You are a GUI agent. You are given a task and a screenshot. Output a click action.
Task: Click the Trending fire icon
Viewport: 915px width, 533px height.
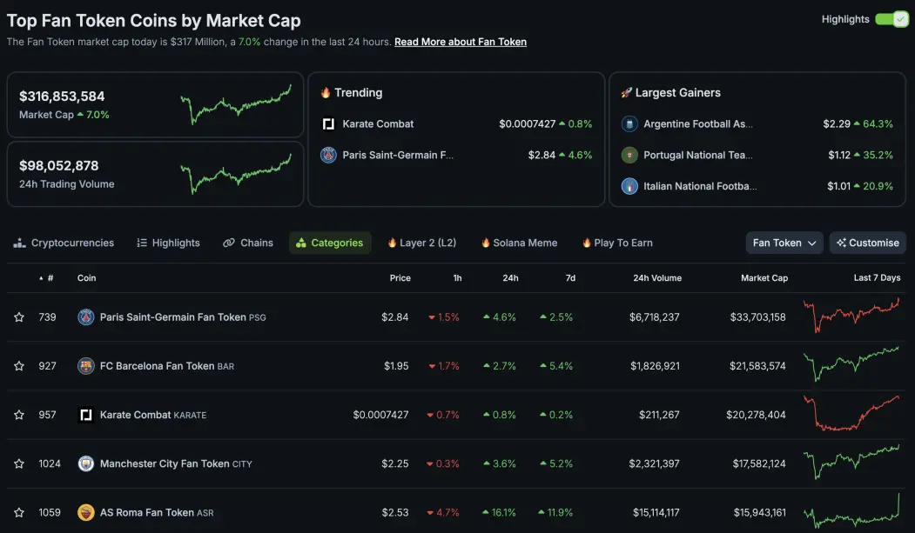(x=326, y=93)
